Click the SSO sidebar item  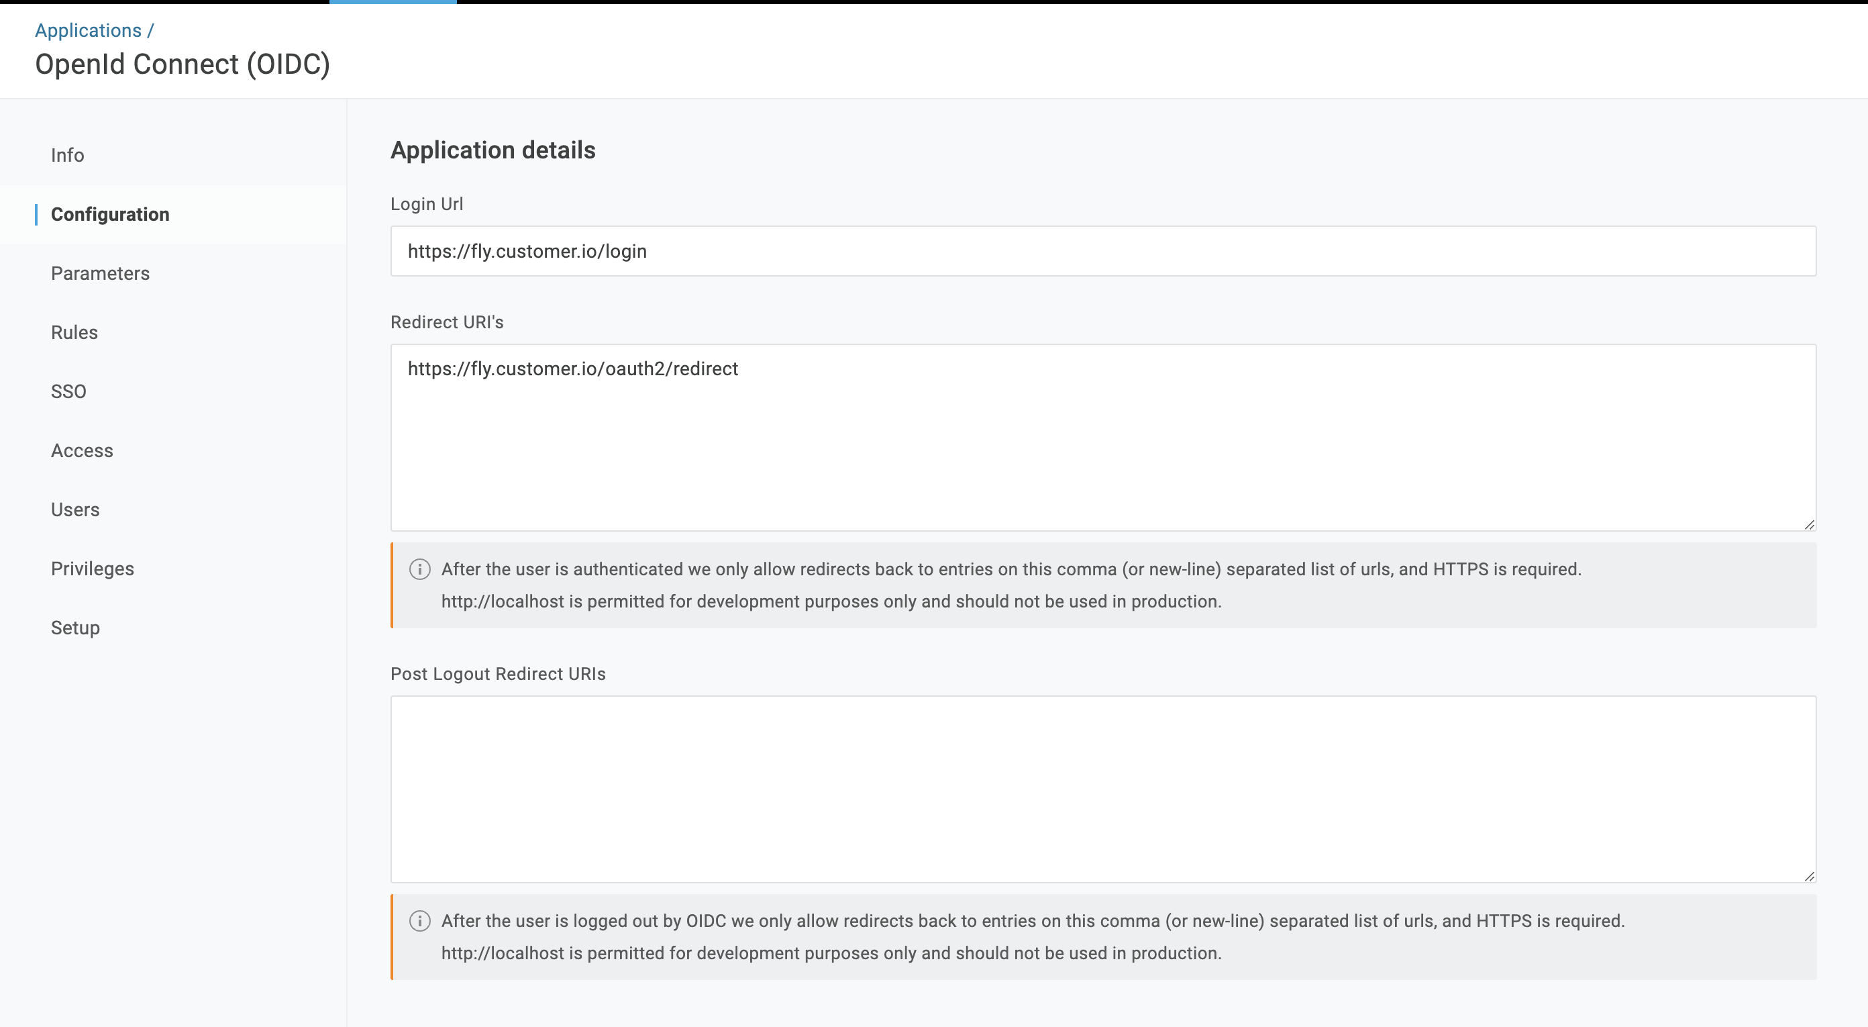coord(68,391)
